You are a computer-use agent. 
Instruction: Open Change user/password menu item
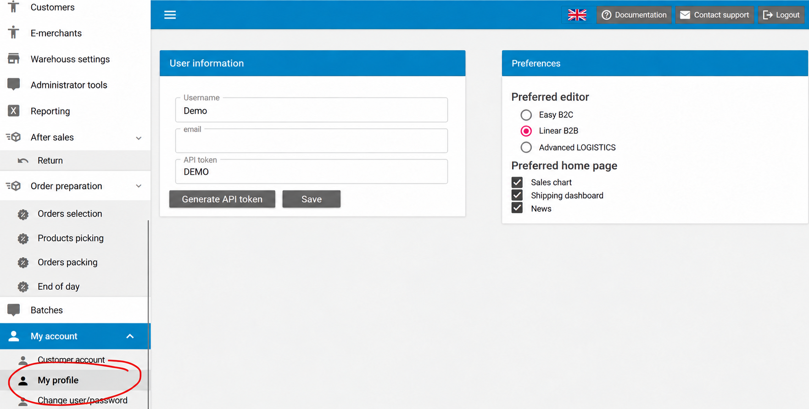pyautogui.click(x=75, y=400)
